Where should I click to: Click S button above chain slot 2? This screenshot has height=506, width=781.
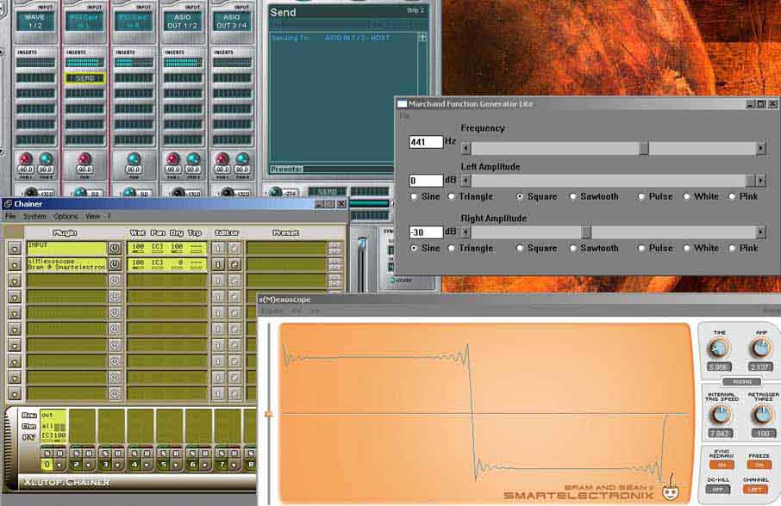76,453
